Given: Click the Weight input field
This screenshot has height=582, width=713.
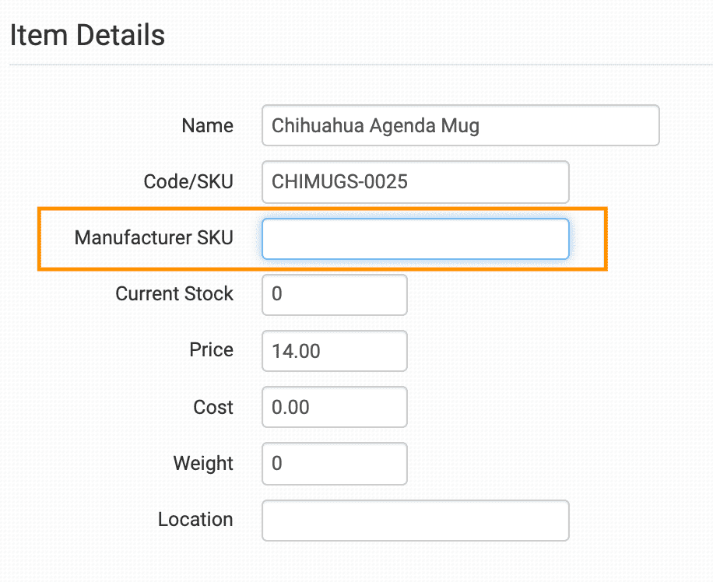Looking at the screenshot, I should tap(334, 464).
